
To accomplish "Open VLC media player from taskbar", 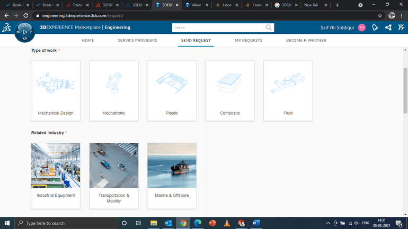I will point(227,223).
